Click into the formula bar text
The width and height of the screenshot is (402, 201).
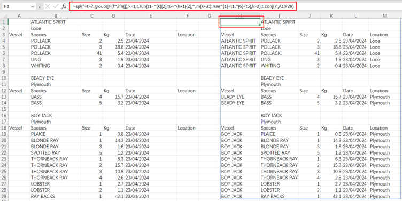coord(183,6)
